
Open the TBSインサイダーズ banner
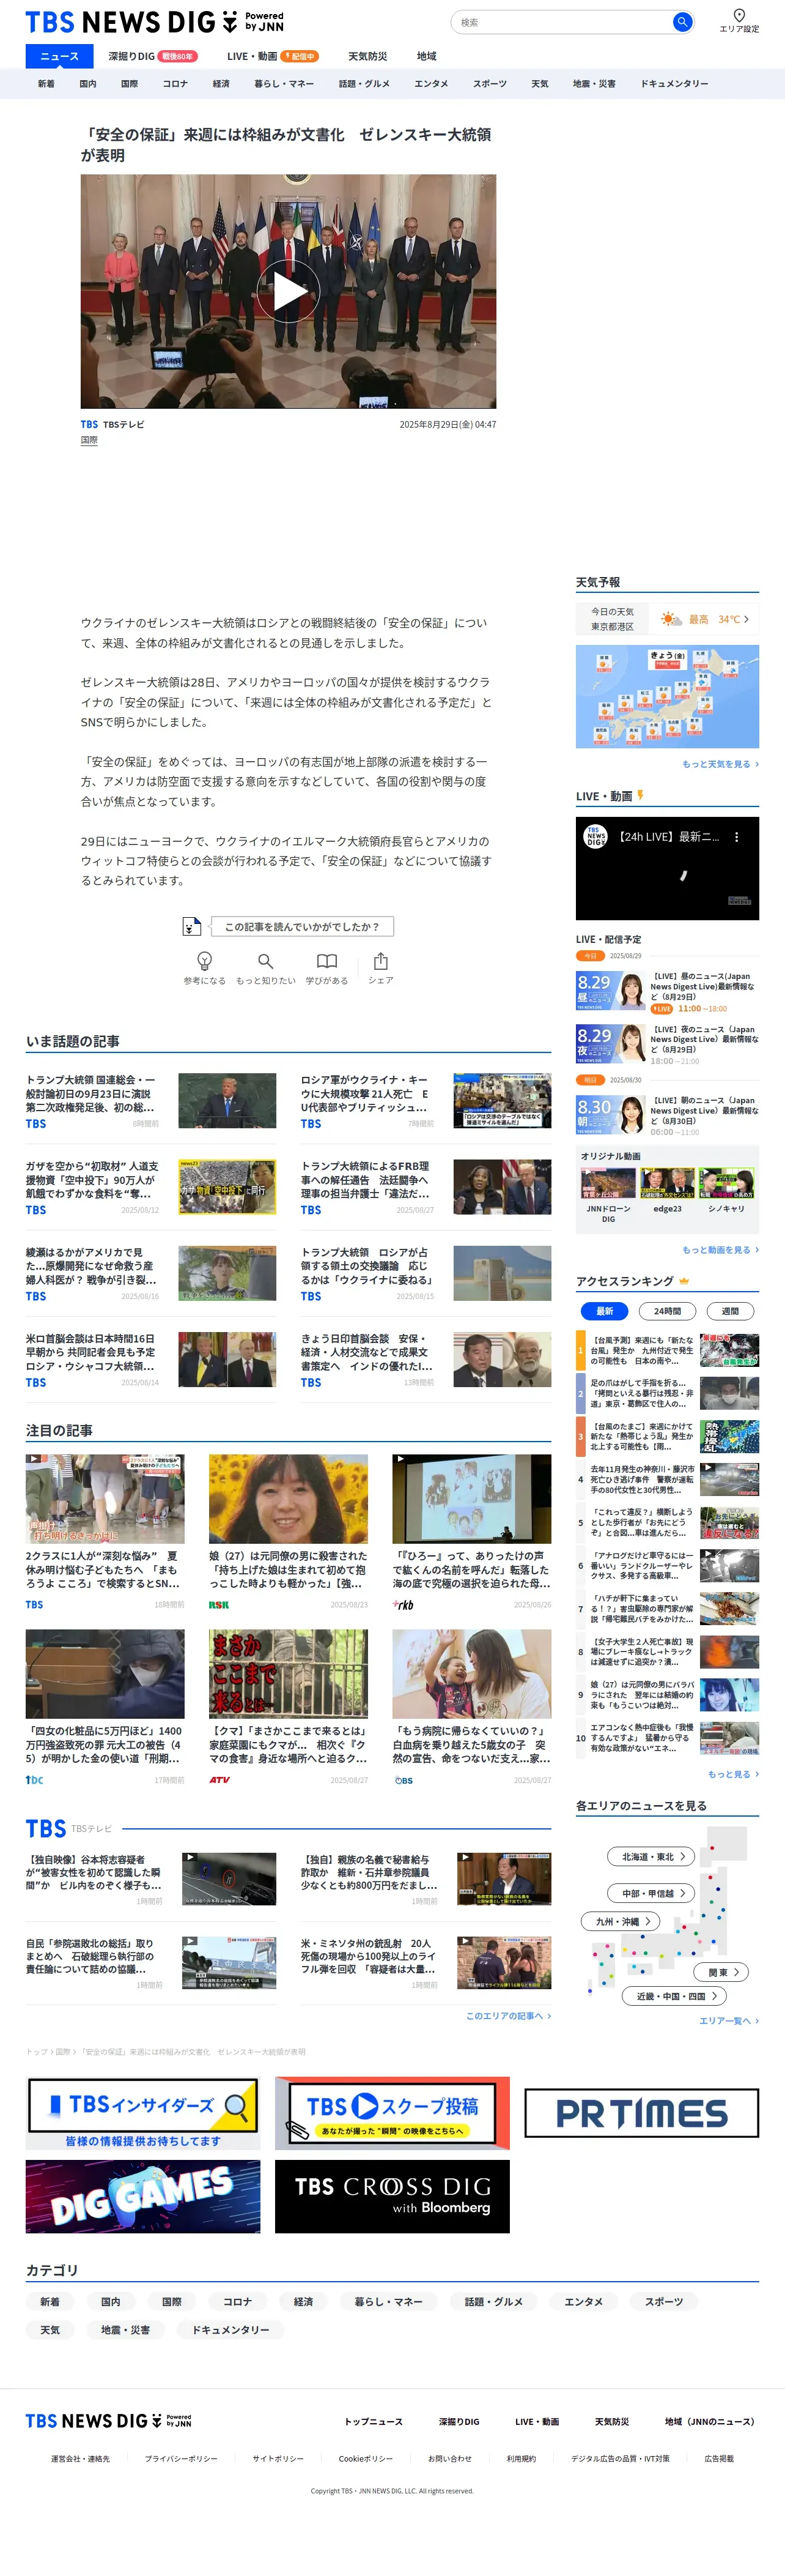(143, 2113)
